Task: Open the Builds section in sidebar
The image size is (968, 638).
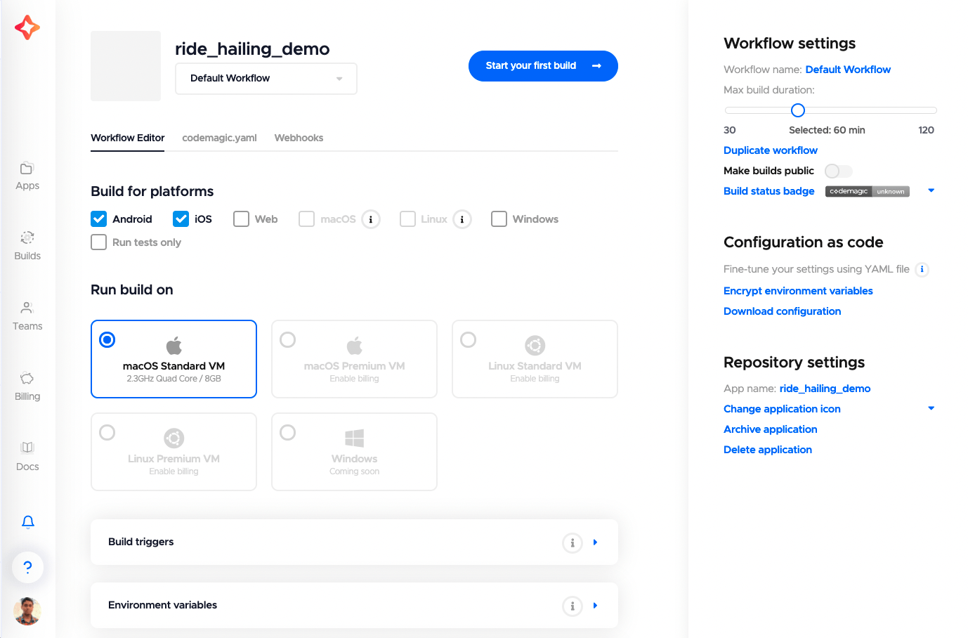Action: 27,246
